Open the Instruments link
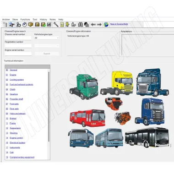Viewport: 174px width, 174px height. pyautogui.click(x=15, y=147)
